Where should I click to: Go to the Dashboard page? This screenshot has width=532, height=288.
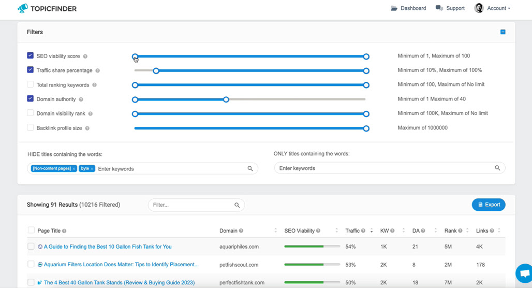(413, 8)
